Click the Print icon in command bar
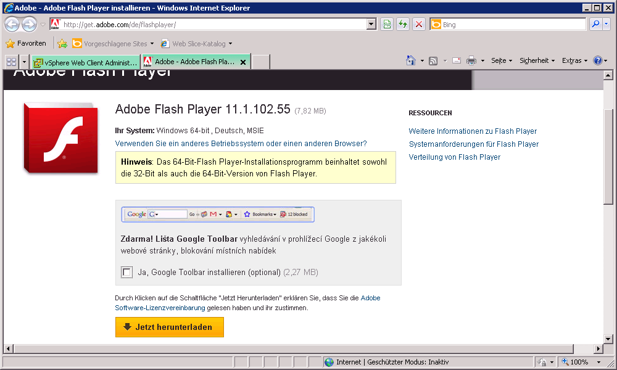 471,61
